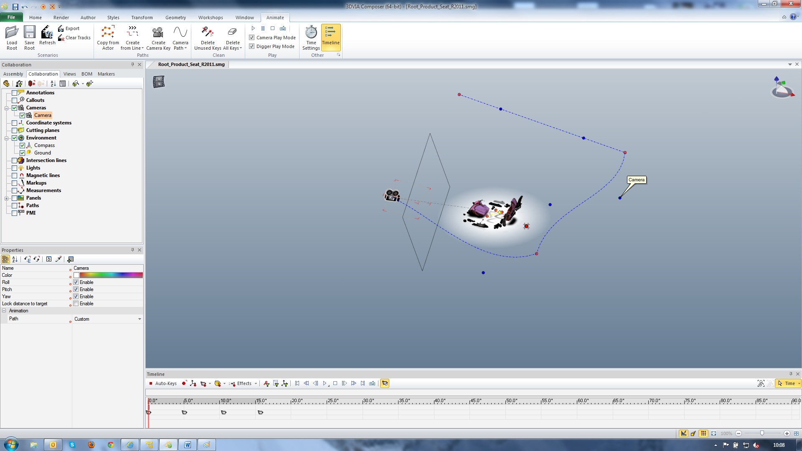Click the yellow part icon in Collaboration toolbar
The height and width of the screenshot is (451, 802).
click(6, 84)
